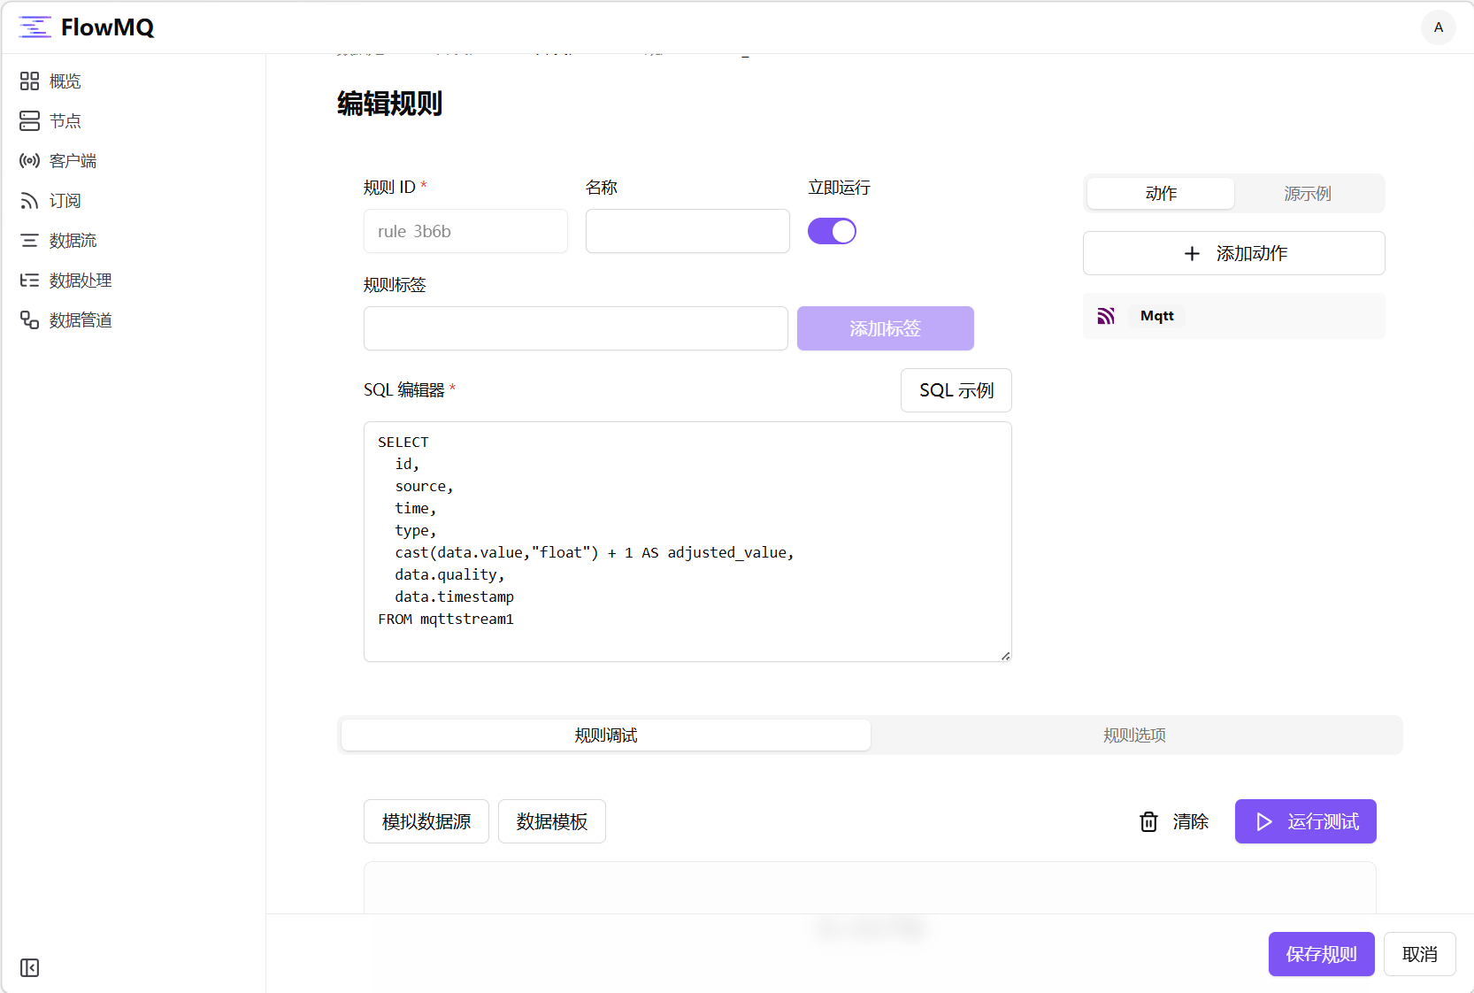Image resolution: width=1474 pixels, height=993 pixels.
Task: Select the 动作 tab
Action: coord(1161,194)
